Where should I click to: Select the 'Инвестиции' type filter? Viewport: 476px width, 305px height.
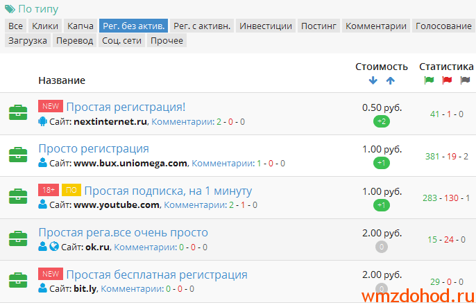[x=266, y=26]
